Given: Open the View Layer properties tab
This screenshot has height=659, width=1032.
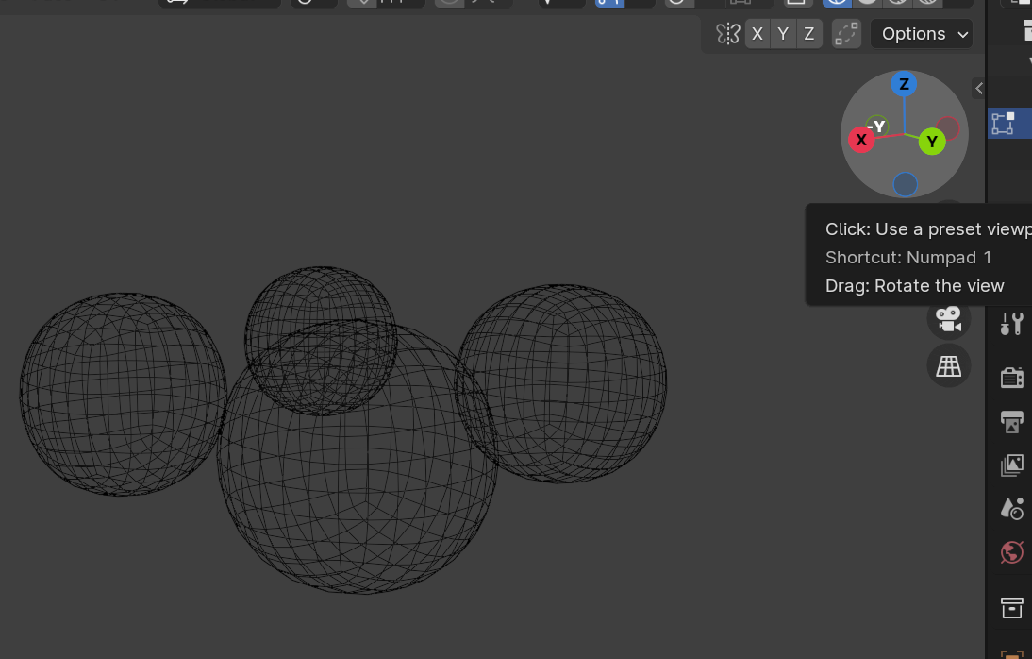Looking at the screenshot, I should (x=1011, y=465).
